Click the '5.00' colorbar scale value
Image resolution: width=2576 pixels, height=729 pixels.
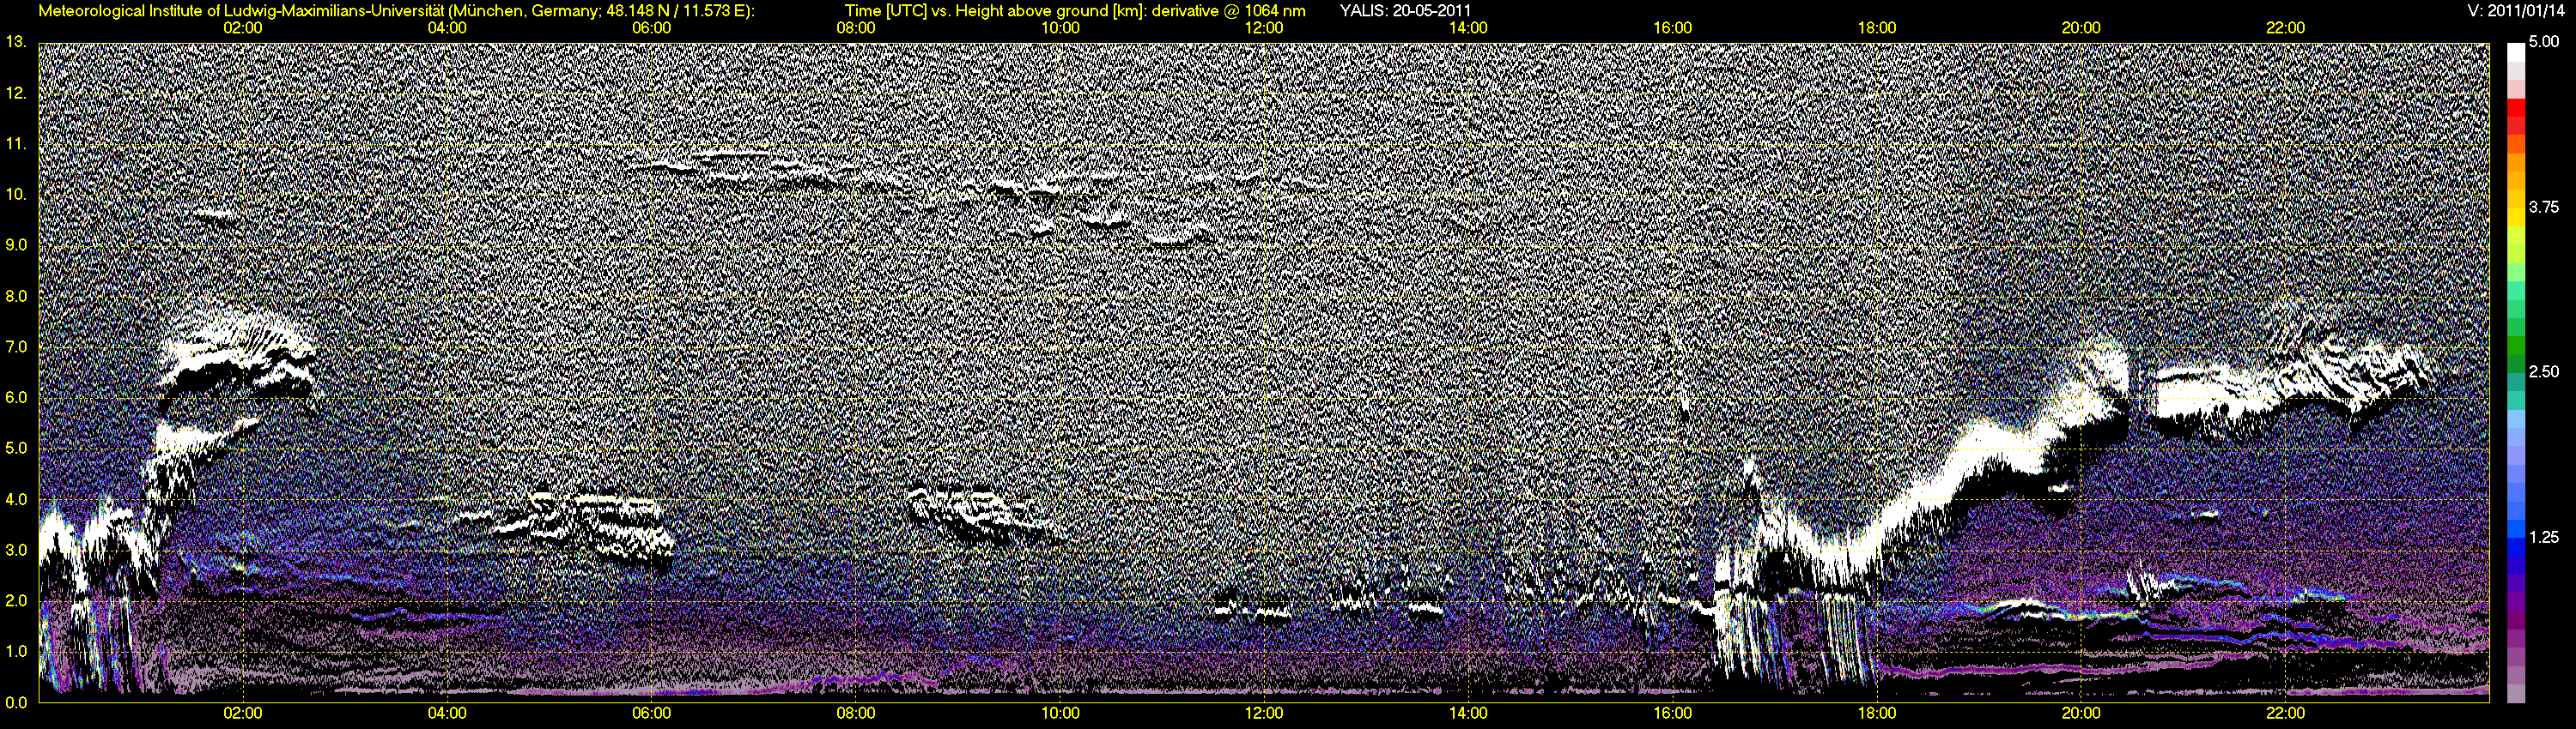pos(2544,42)
